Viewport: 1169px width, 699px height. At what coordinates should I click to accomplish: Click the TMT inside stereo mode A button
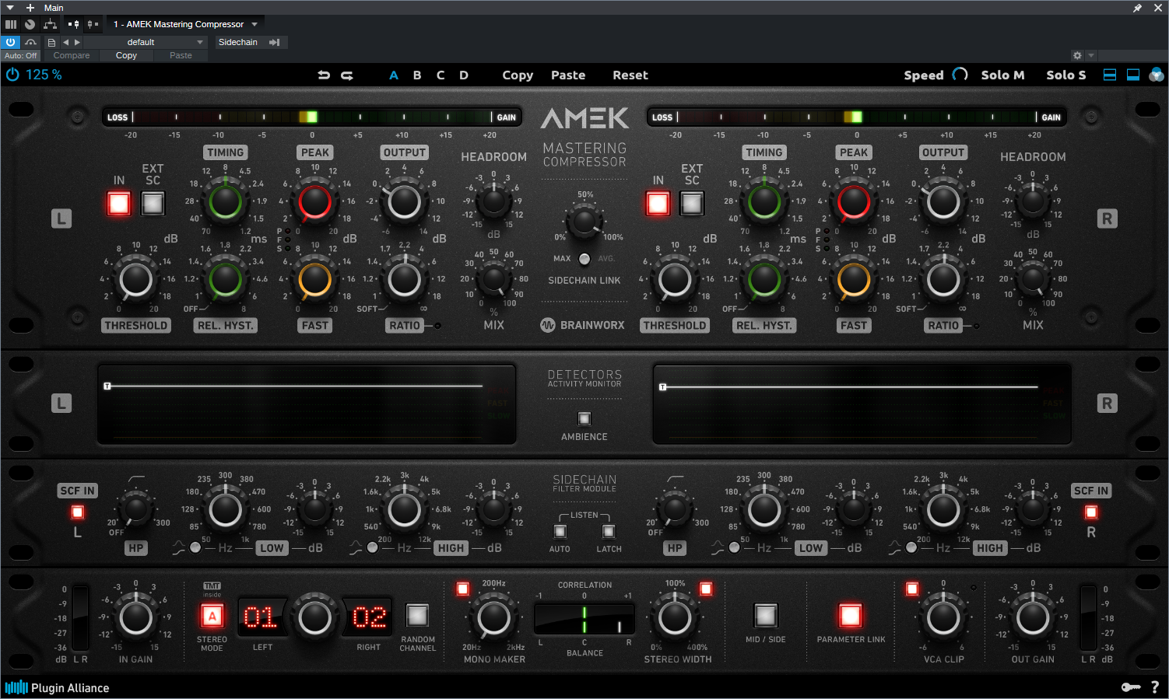point(212,617)
